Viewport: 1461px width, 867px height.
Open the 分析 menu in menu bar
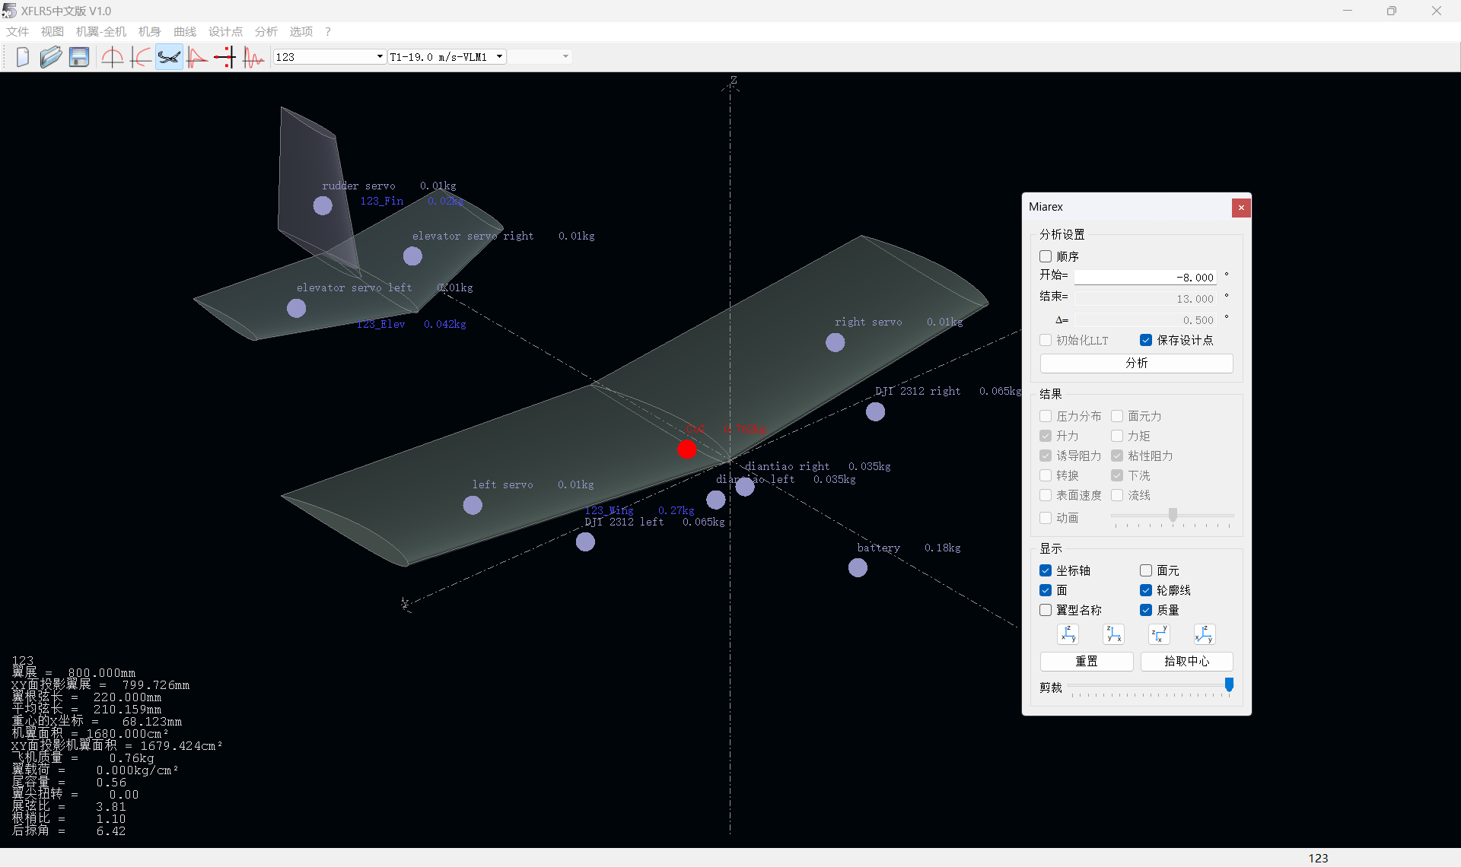coord(266,31)
